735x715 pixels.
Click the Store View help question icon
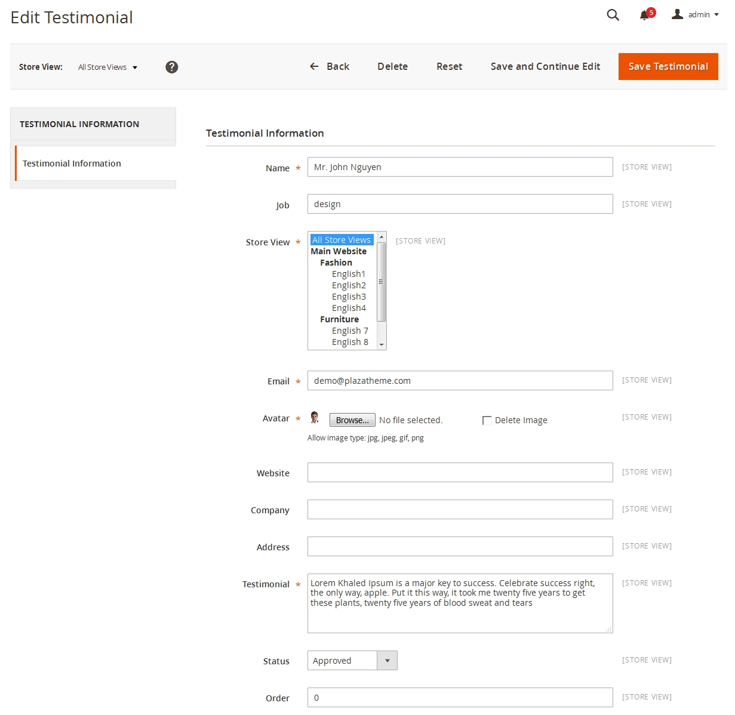171,67
